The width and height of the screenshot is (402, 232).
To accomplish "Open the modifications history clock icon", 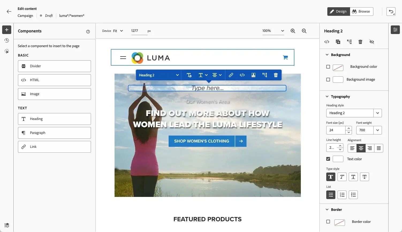I will 7,40.
